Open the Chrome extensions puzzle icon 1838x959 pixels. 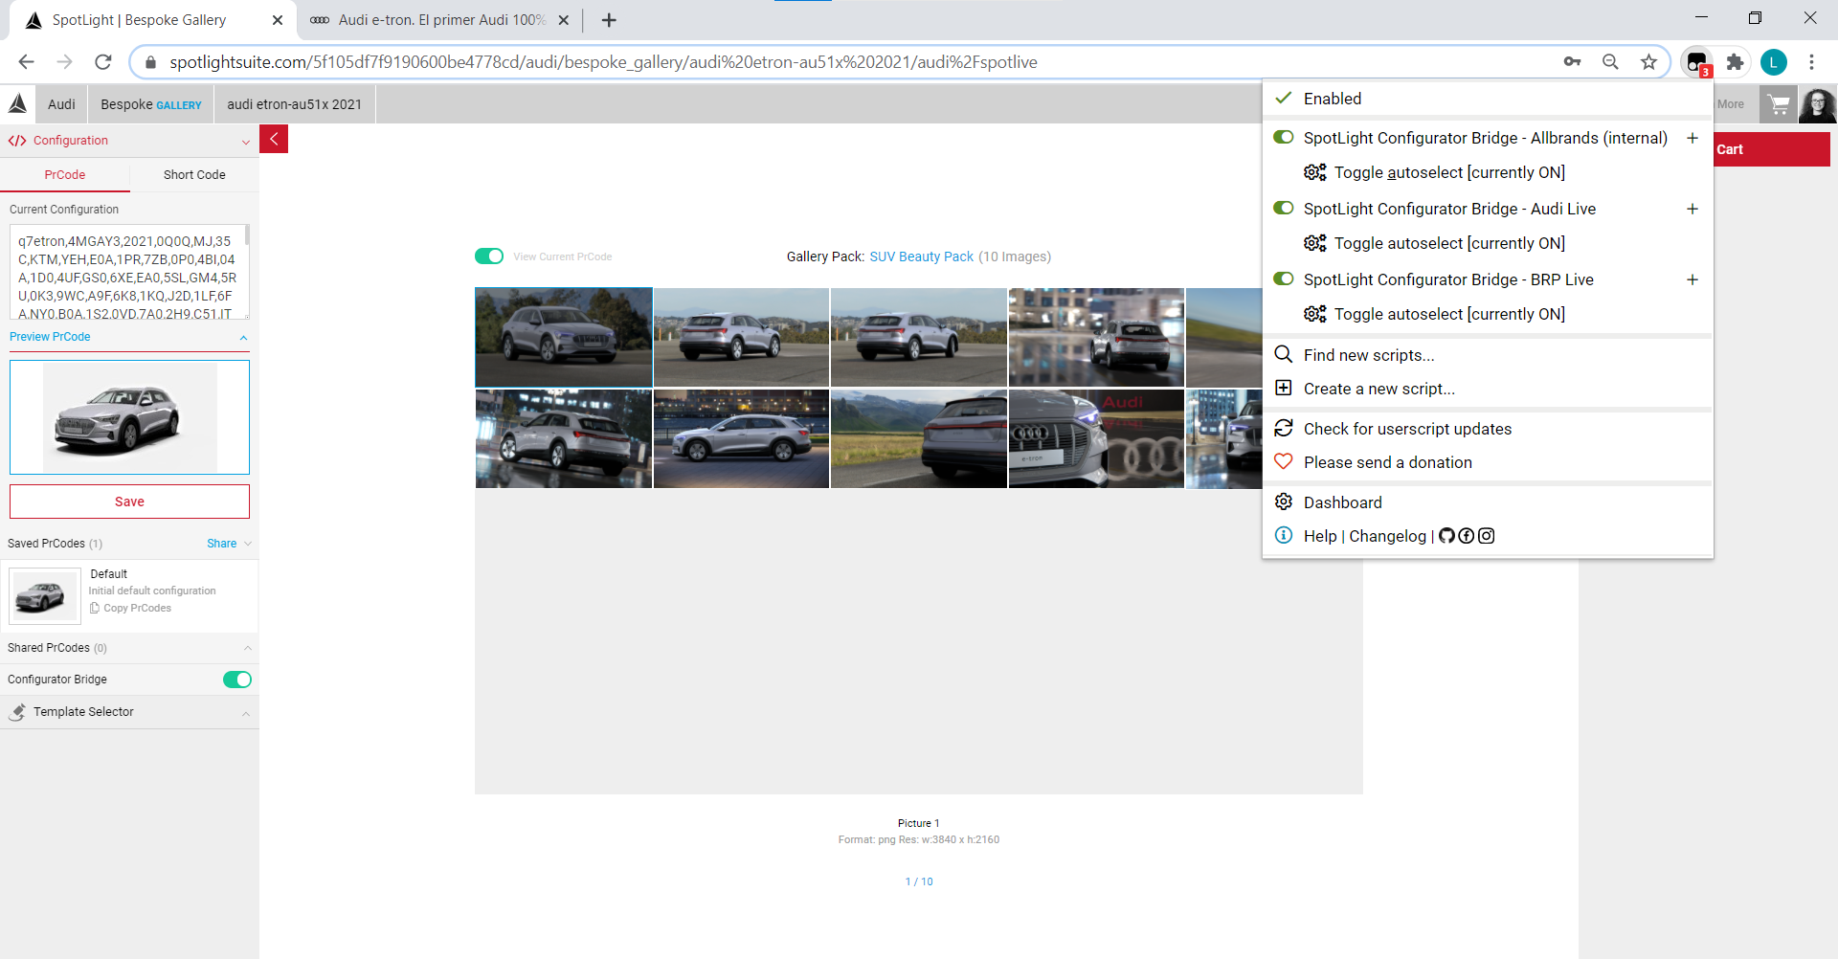(1735, 62)
